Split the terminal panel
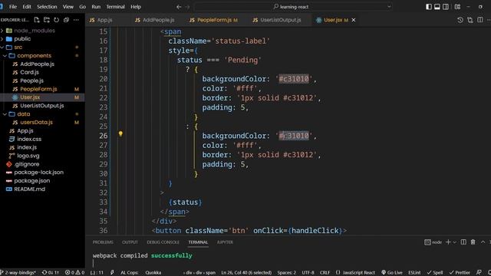Viewport: 491px width, 276px height. [x=463, y=242]
